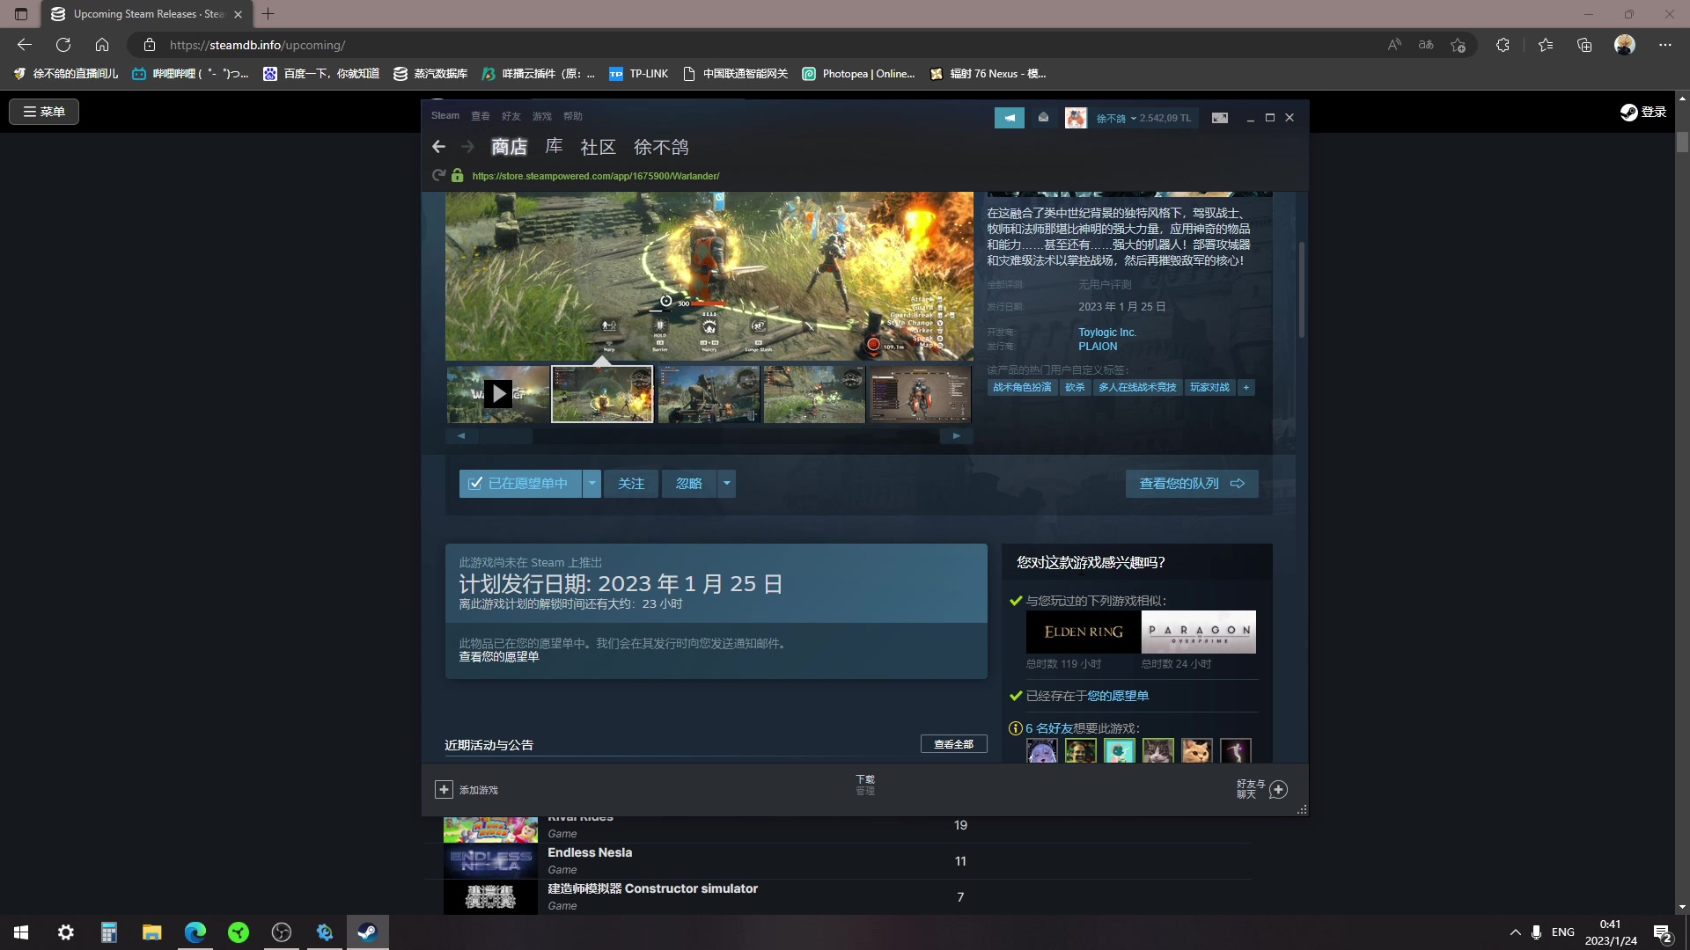Image resolution: width=1690 pixels, height=950 pixels.
Task: Switch to the 社区 community tab
Action: (599, 147)
